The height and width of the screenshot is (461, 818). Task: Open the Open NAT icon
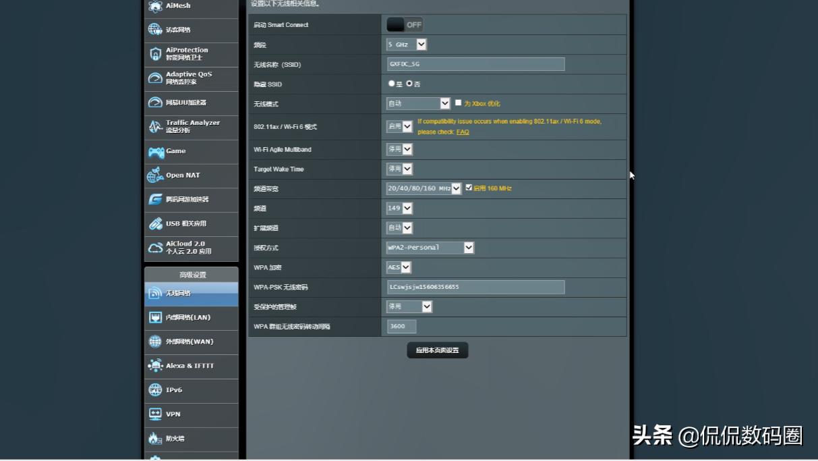[x=155, y=175]
